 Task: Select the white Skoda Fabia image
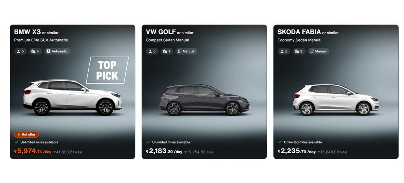(x=336, y=100)
